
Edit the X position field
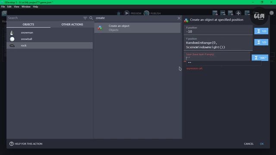[218, 30]
